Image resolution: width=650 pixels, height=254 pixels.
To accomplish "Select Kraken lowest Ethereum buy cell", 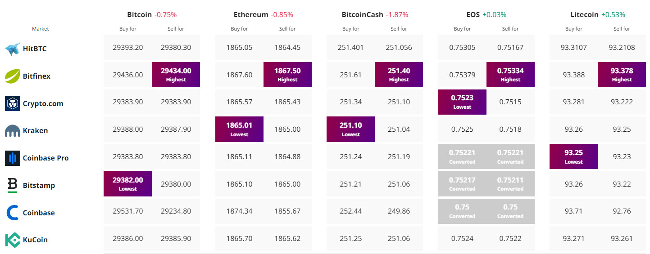I will (x=239, y=129).
